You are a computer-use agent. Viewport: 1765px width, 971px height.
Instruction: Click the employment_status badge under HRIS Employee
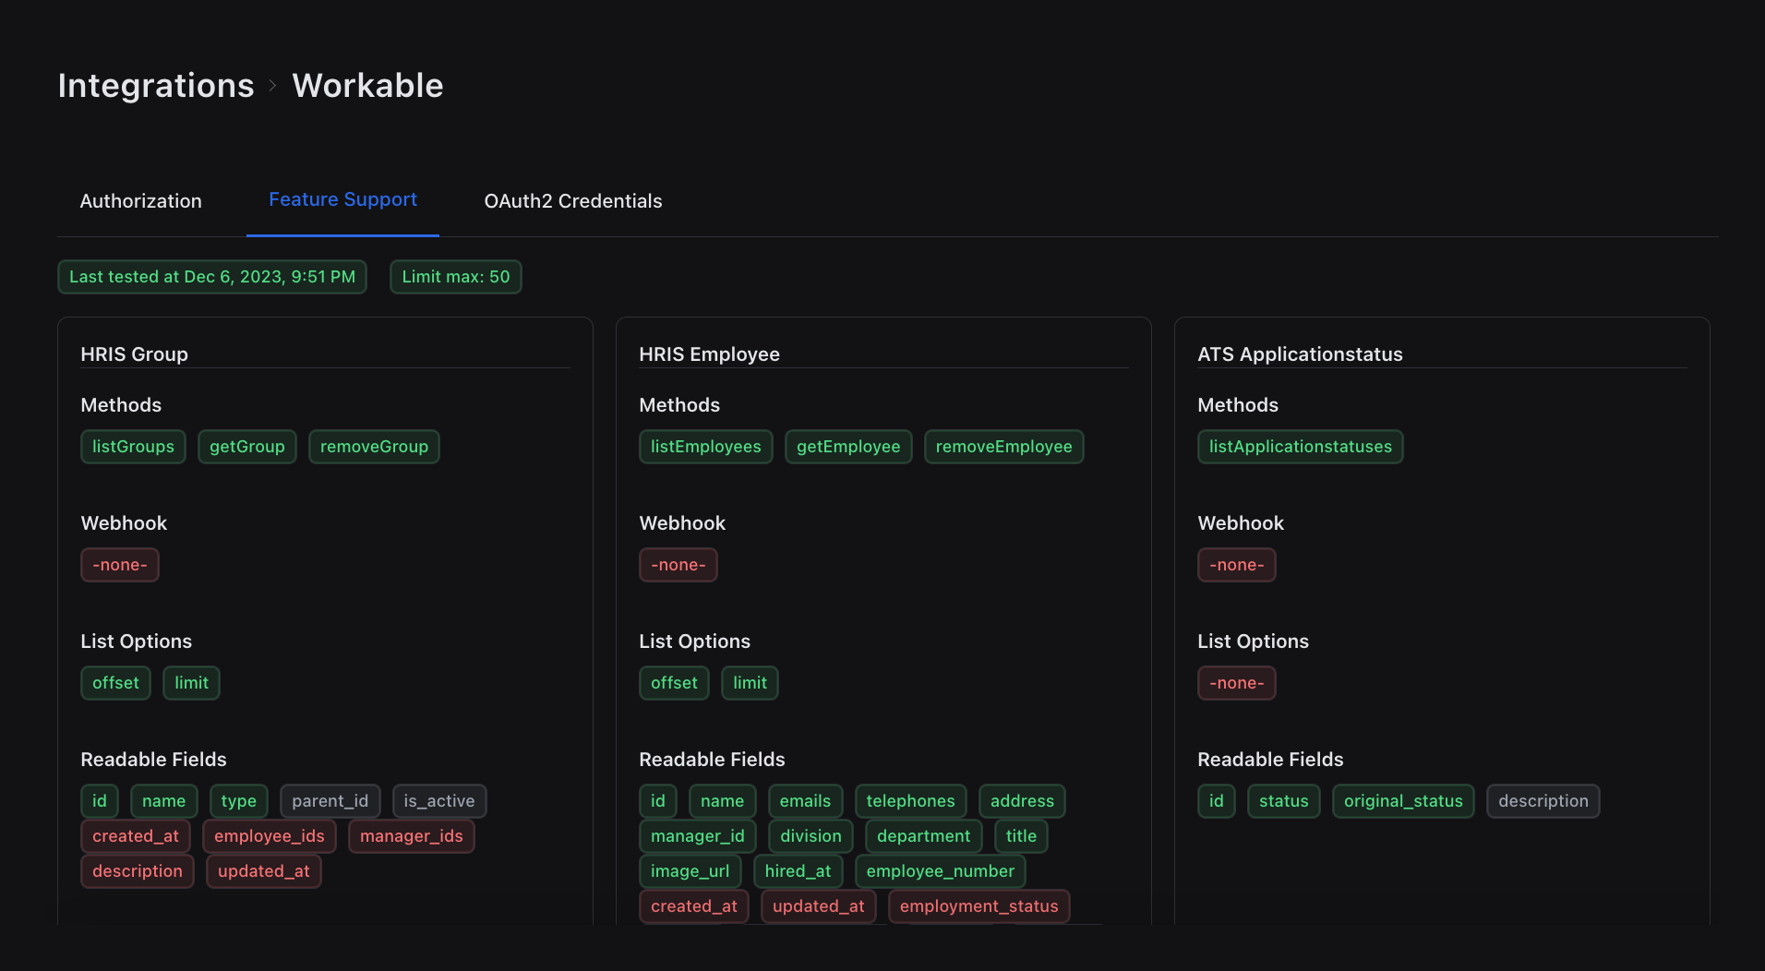978,905
